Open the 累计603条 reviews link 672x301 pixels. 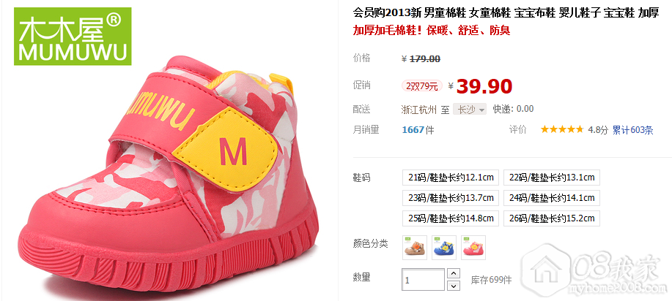click(x=632, y=130)
